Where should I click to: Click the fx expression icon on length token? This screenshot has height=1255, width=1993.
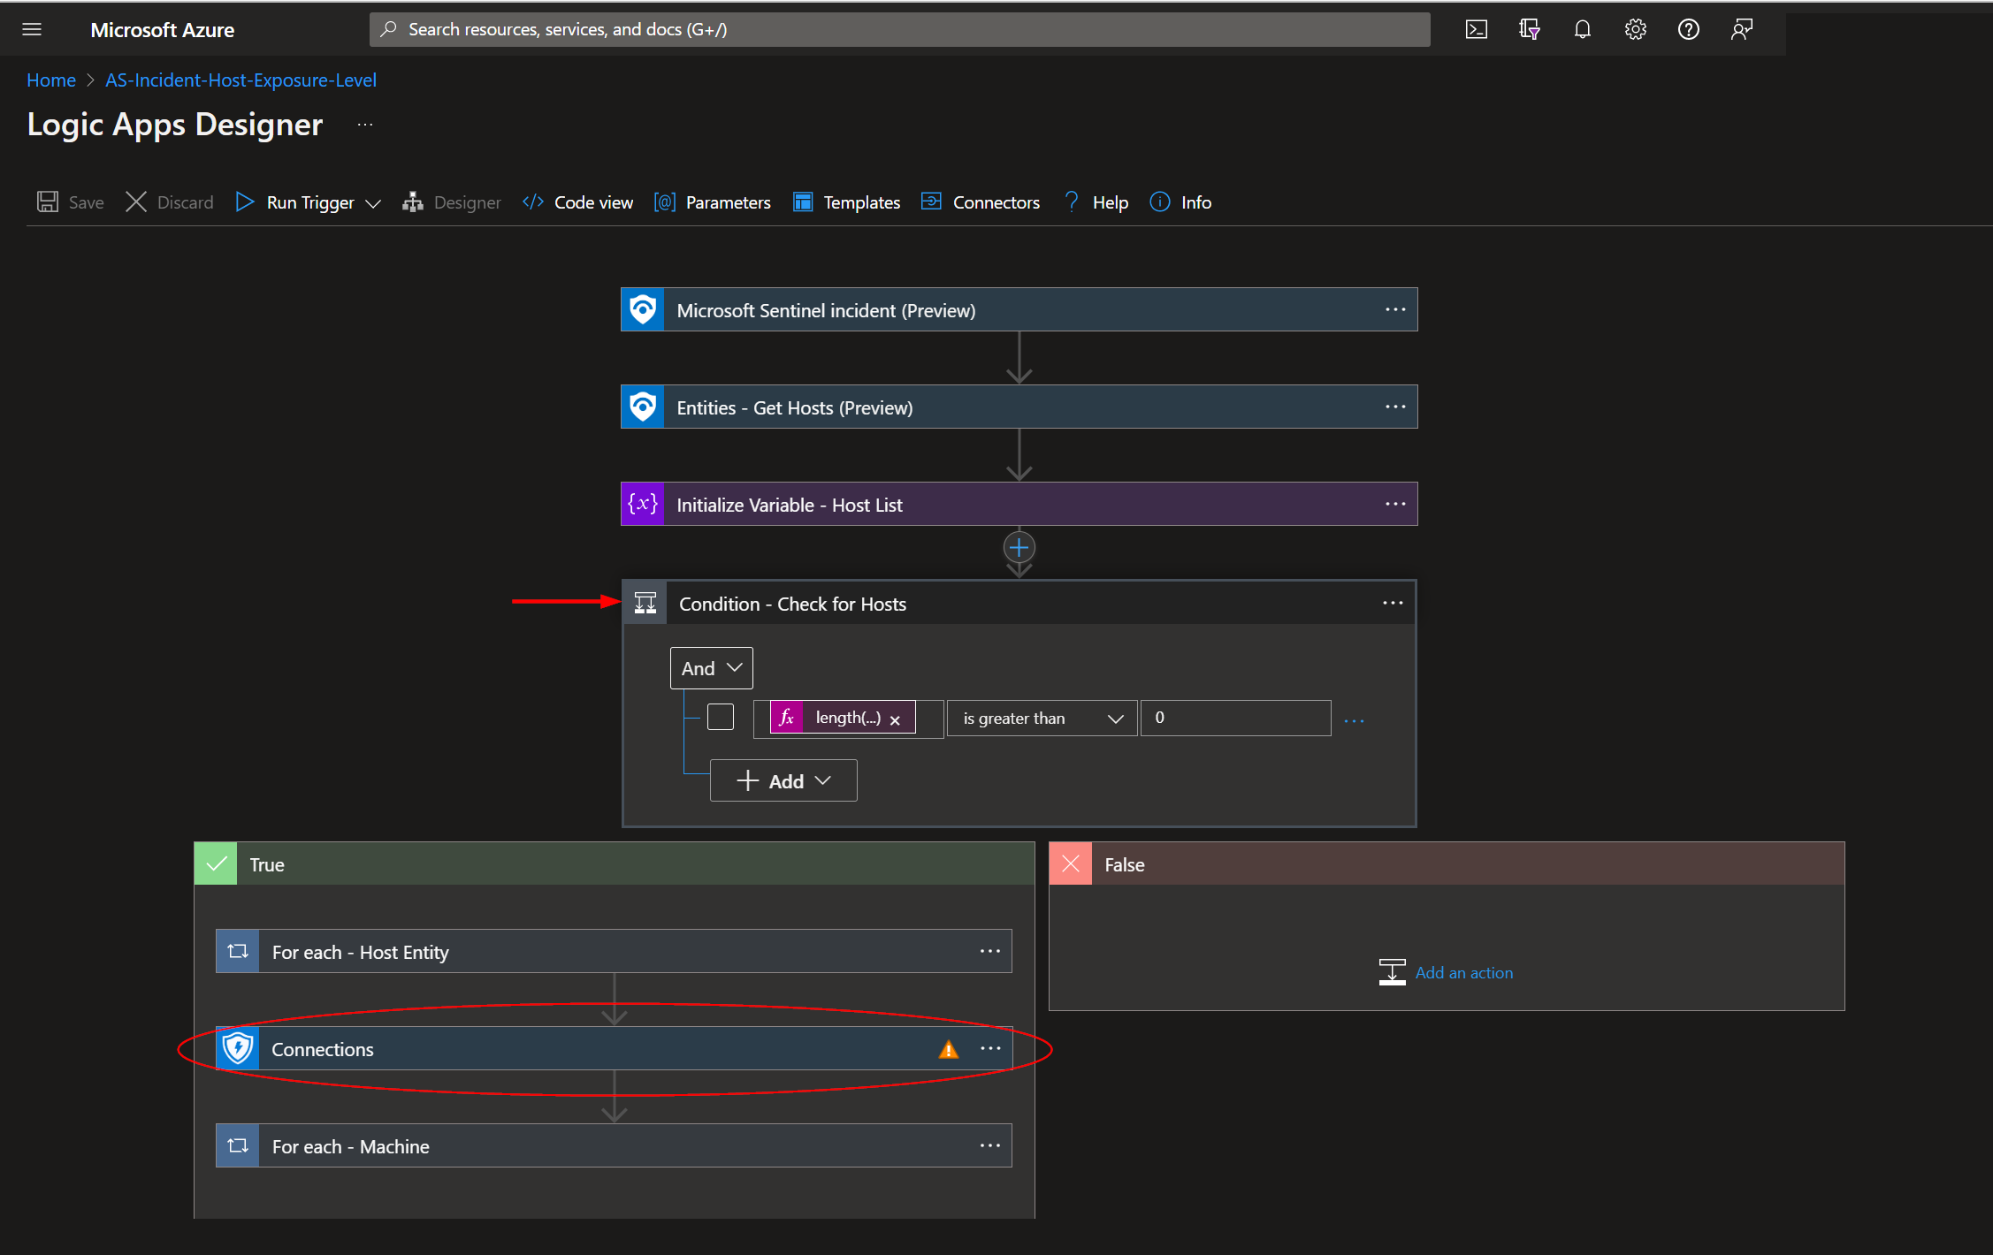tap(786, 717)
